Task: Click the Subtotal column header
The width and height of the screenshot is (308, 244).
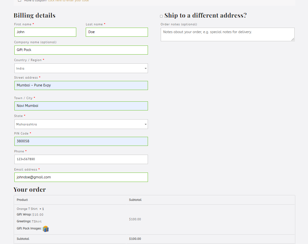Action: tap(135, 200)
